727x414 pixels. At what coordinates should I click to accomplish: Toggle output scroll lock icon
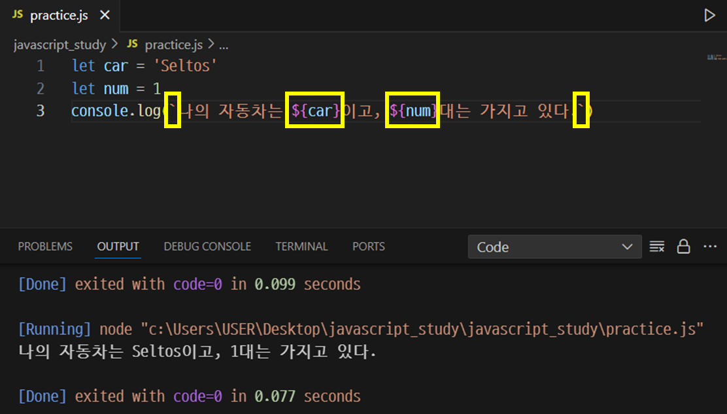tap(683, 247)
